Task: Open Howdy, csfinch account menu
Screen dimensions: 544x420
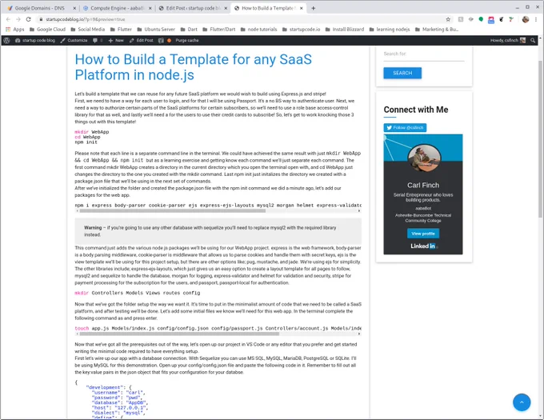Action: [x=507, y=41]
